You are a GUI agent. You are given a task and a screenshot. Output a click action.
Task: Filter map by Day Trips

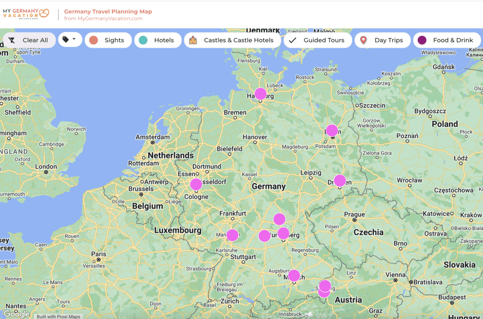click(383, 40)
